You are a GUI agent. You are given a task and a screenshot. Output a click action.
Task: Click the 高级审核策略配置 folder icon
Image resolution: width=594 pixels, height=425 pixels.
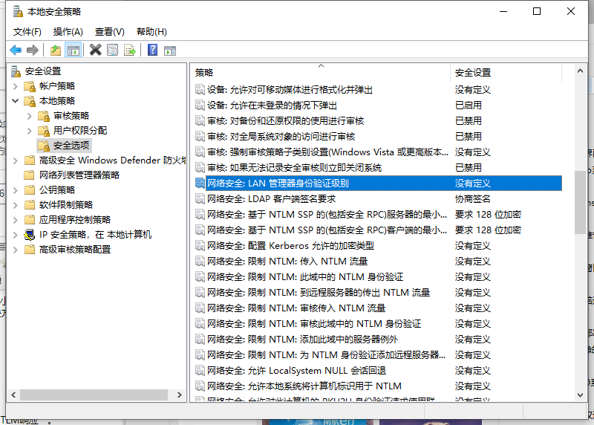click(30, 250)
